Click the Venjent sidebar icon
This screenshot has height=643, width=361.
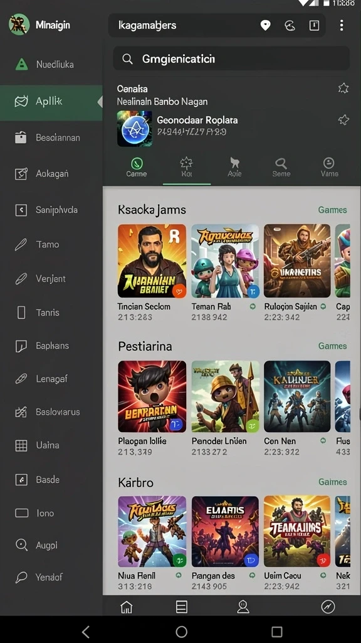click(x=21, y=279)
